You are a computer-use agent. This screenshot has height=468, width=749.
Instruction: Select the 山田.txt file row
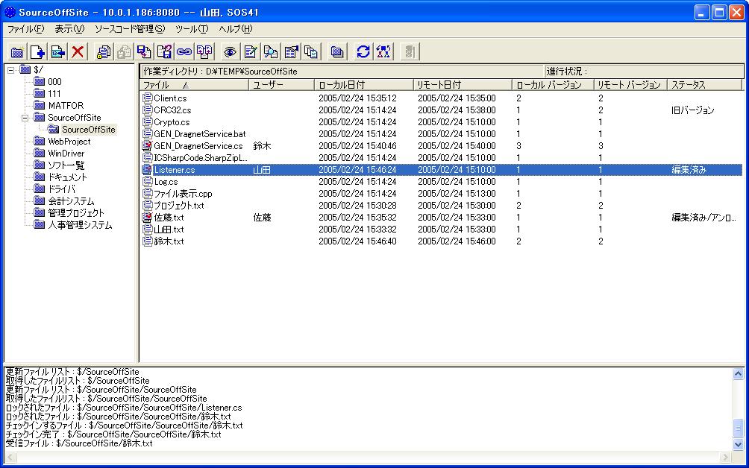click(442, 229)
